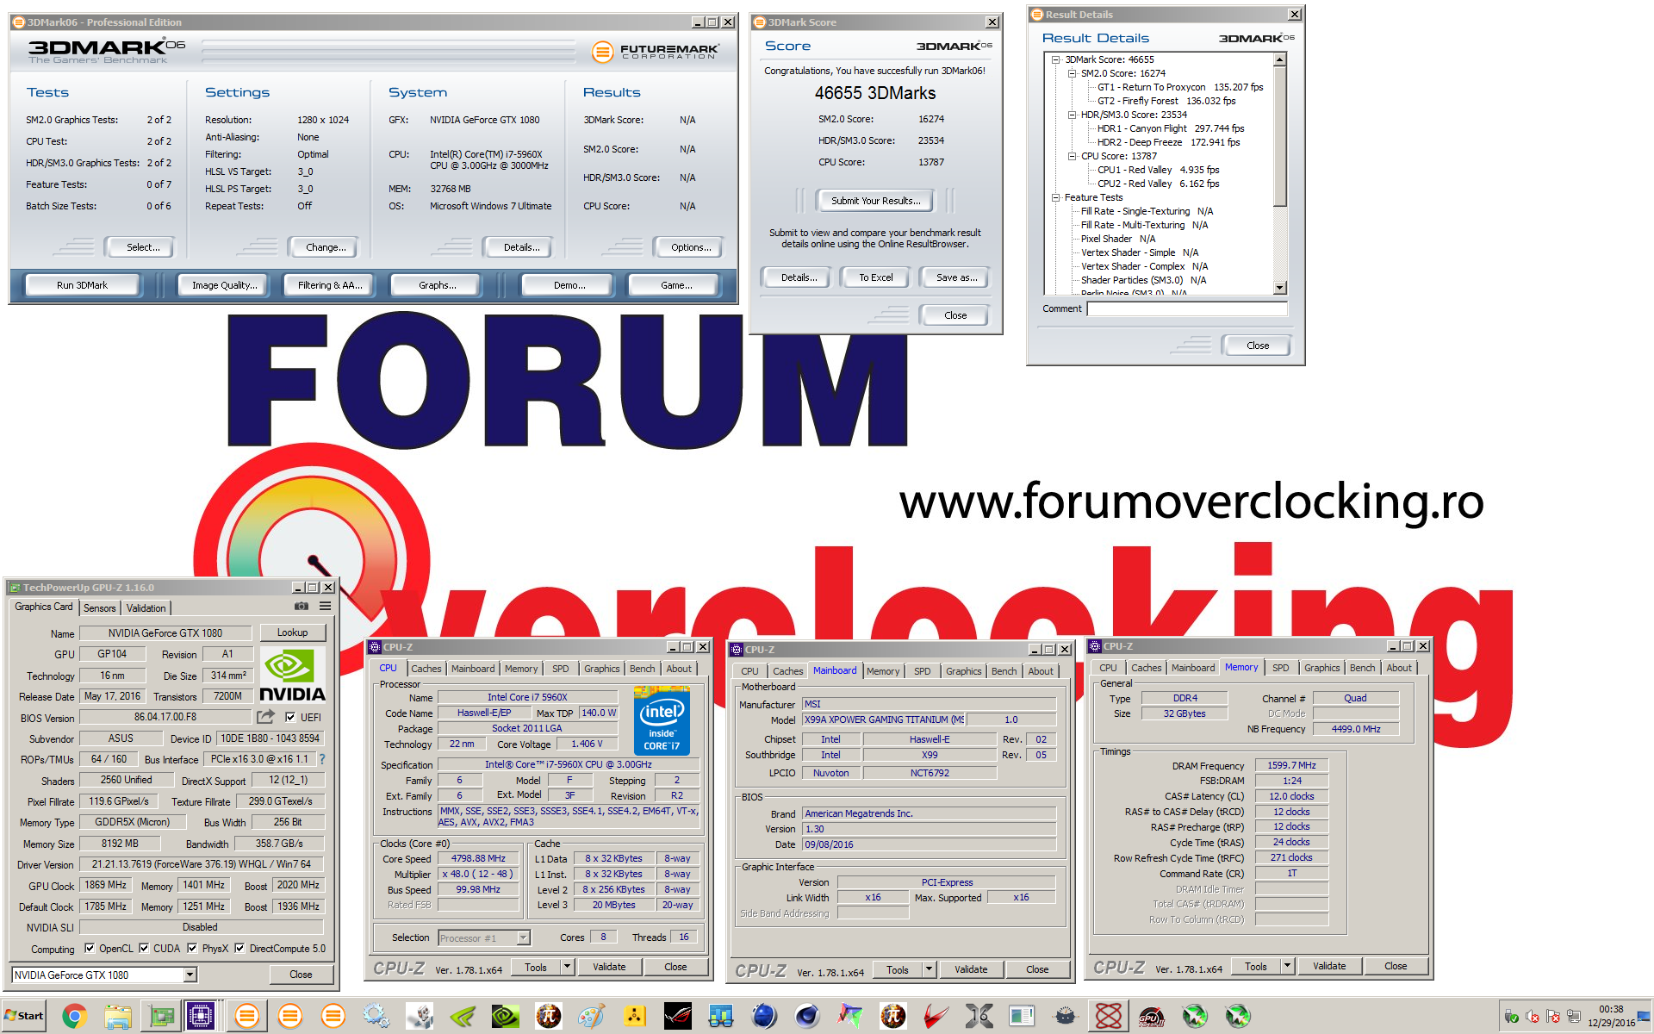1654x1034 pixels.
Task: Collapse the 3DMark Score tree node
Action: click(x=1056, y=59)
